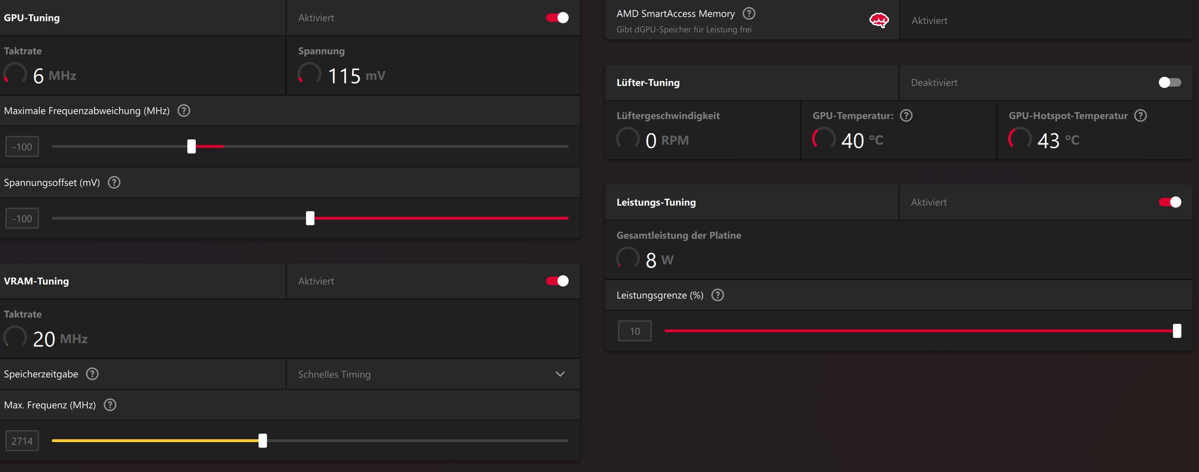The height and width of the screenshot is (472, 1199).
Task: Turn off VRAM-Tuning switch
Action: [557, 281]
